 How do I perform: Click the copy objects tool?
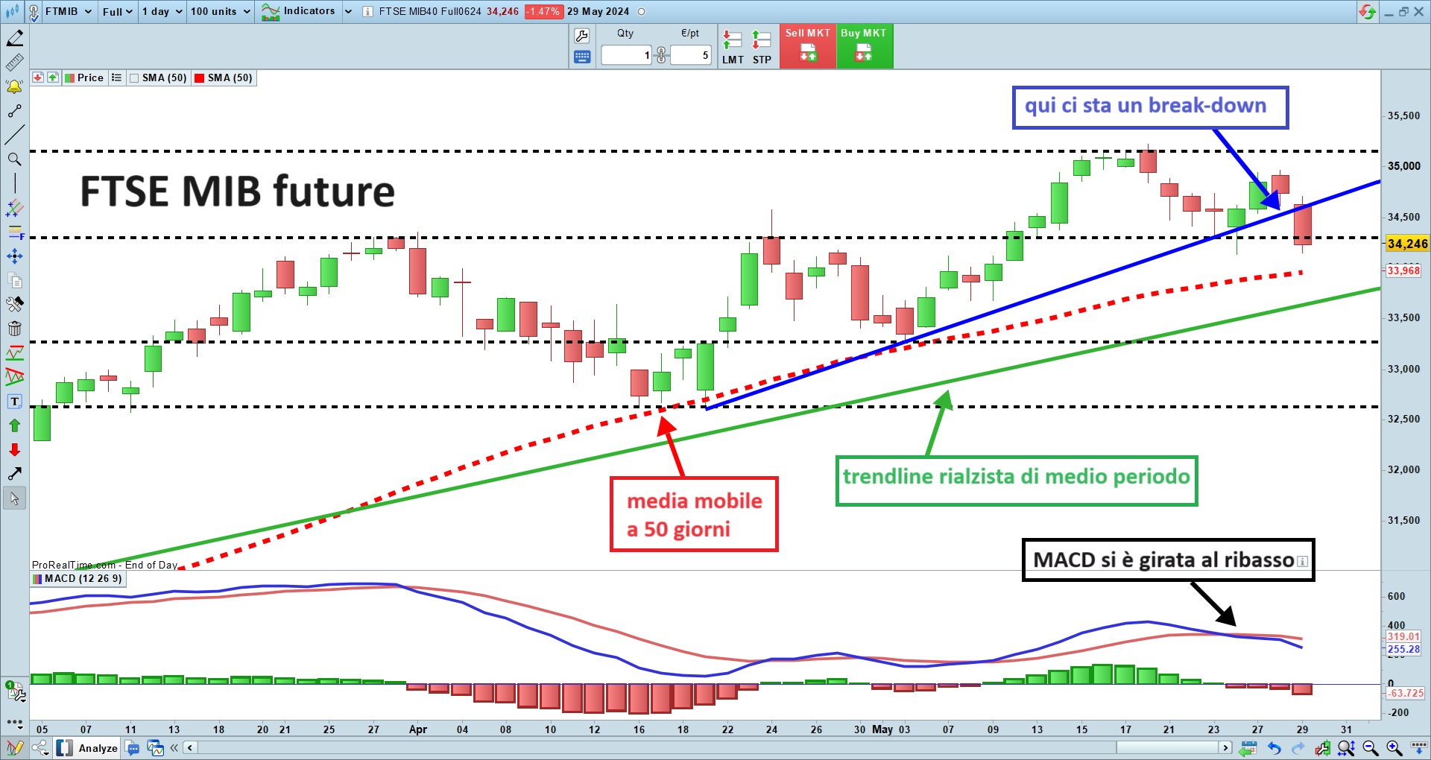(14, 280)
